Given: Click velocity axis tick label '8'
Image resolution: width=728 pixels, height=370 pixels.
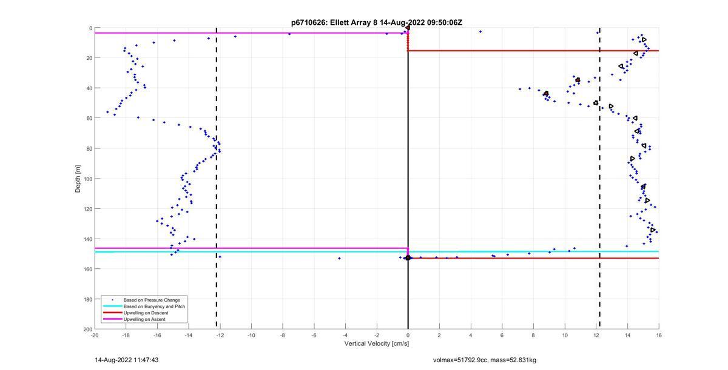Looking at the screenshot, I should 533,335.
